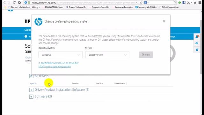204x115 pixels.
Task: Click Open all link
Action: [x=33, y=84]
